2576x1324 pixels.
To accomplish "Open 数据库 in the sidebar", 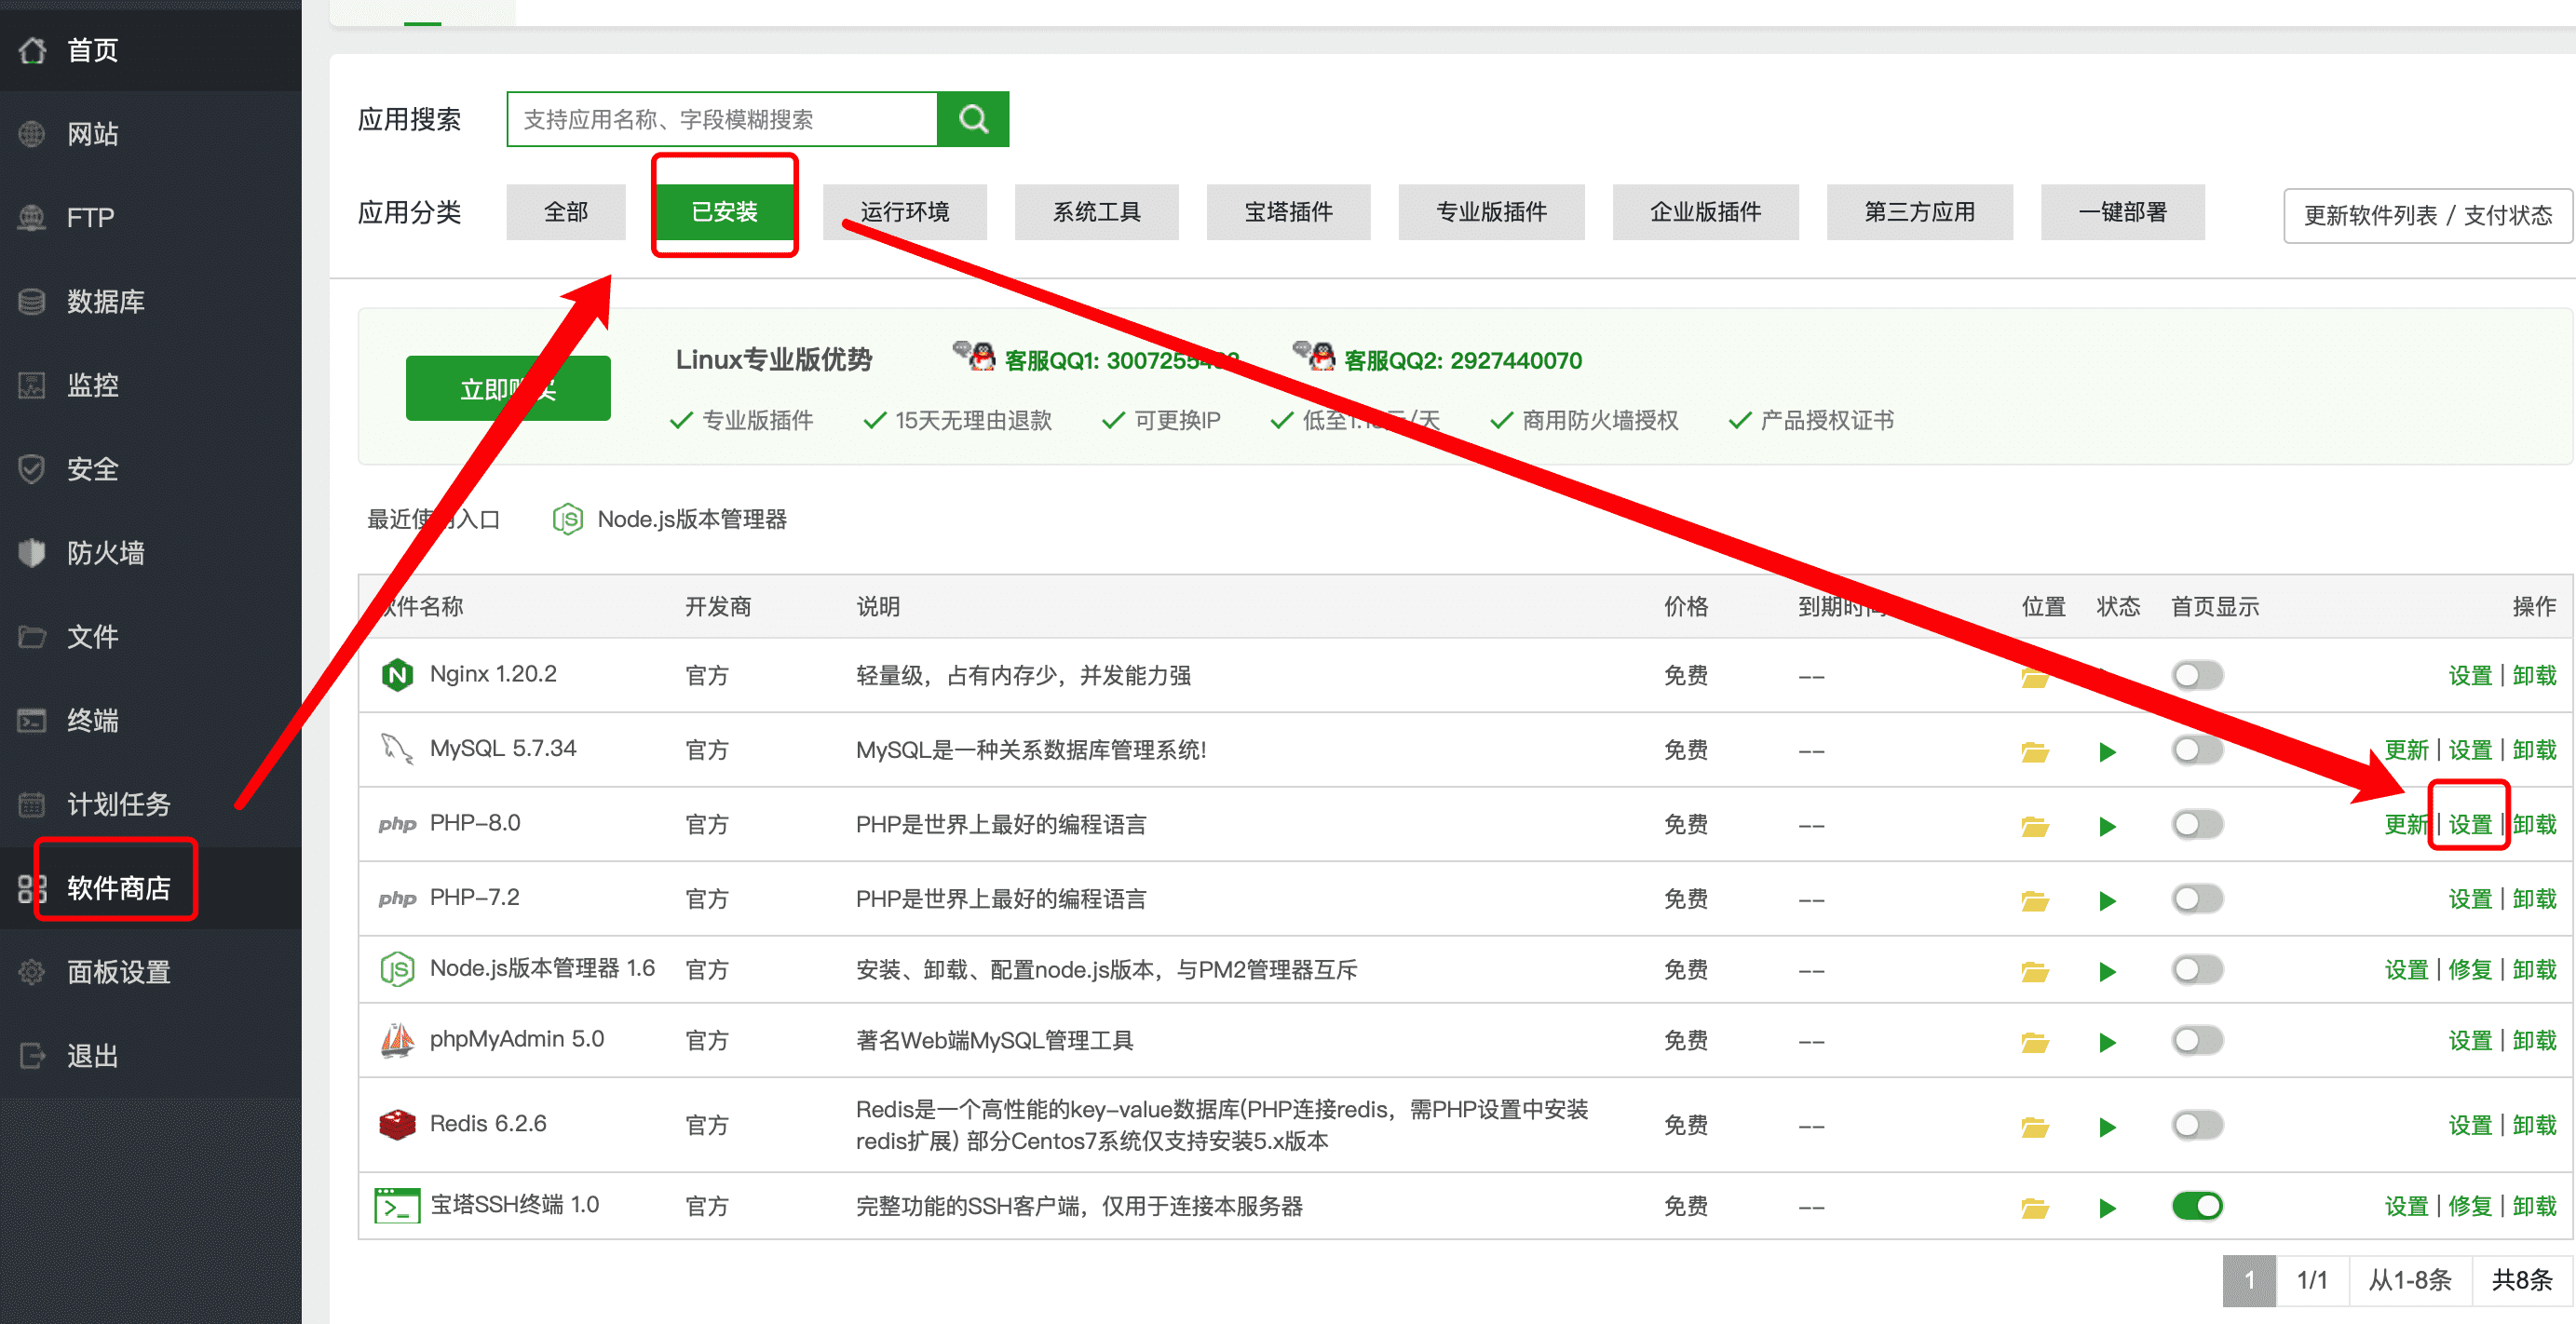I will [x=150, y=301].
